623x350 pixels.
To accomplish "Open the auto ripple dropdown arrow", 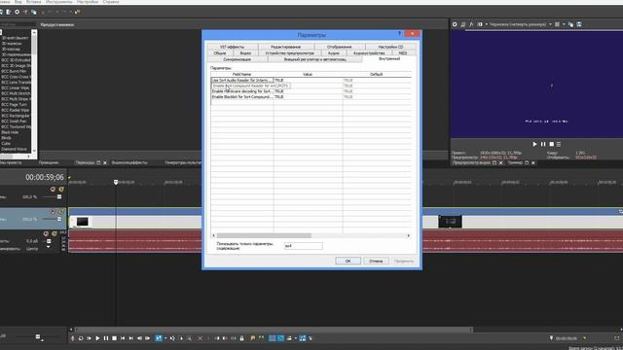I will click(x=296, y=338).
